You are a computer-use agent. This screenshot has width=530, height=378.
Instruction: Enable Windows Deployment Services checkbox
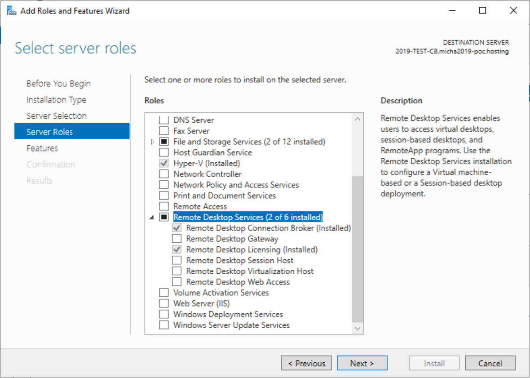point(164,314)
